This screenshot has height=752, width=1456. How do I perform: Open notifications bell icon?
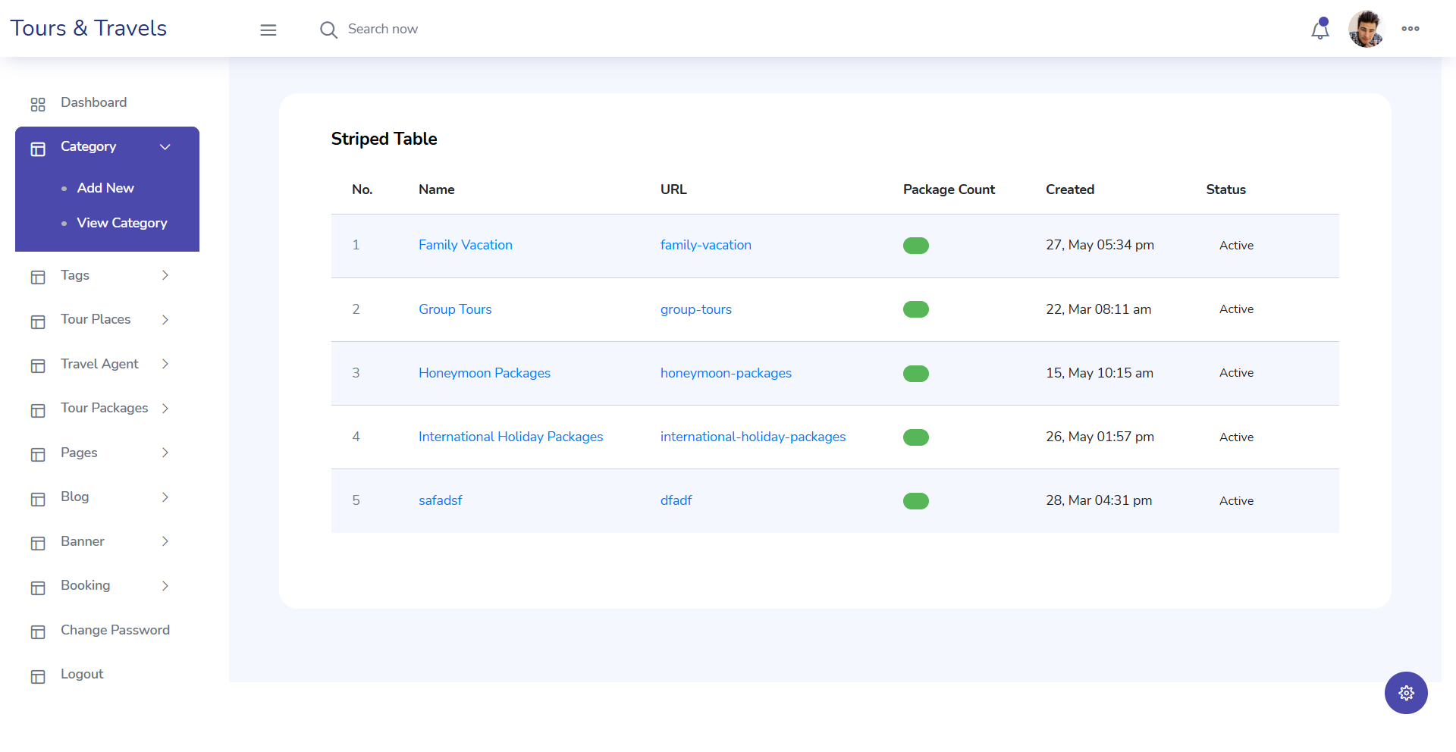[x=1319, y=30]
